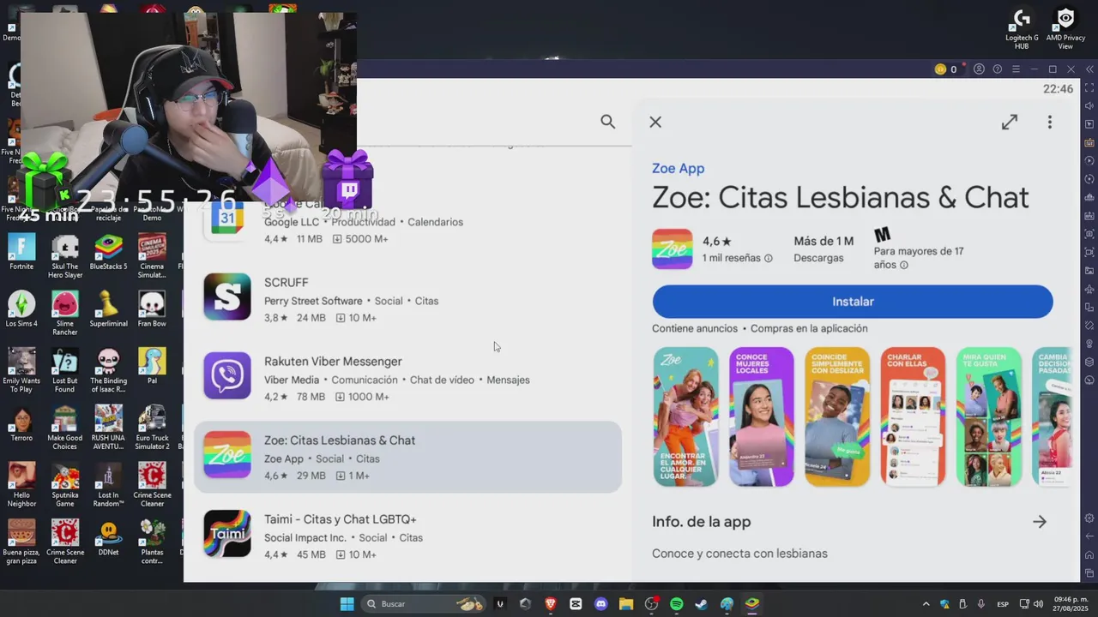Open the BlueStacks help question-mark icon
Viewport: 1098px width, 617px height.
(997, 69)
